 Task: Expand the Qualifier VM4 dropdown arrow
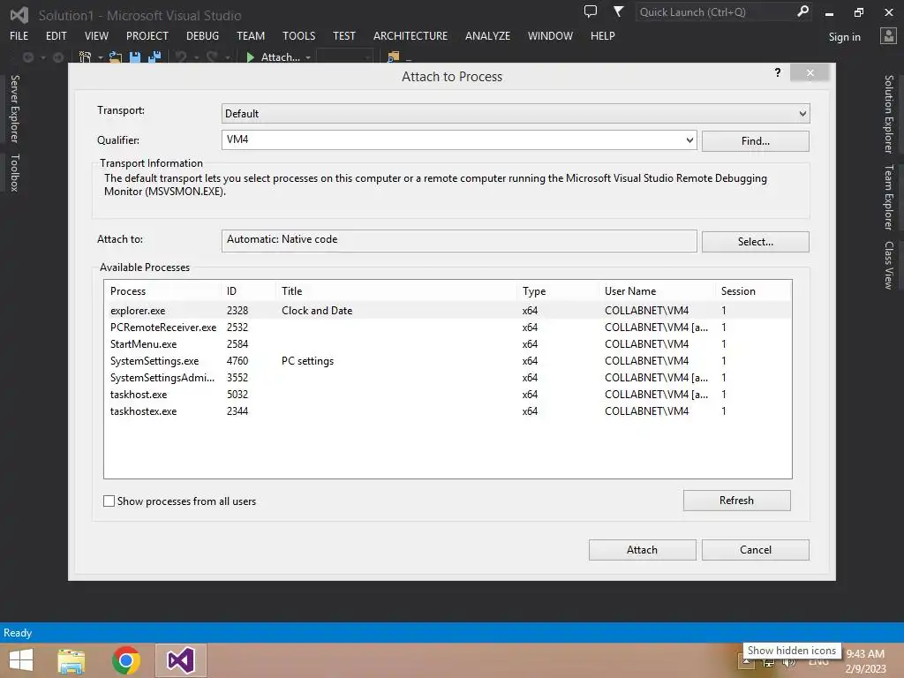click(x=689, y=140)
